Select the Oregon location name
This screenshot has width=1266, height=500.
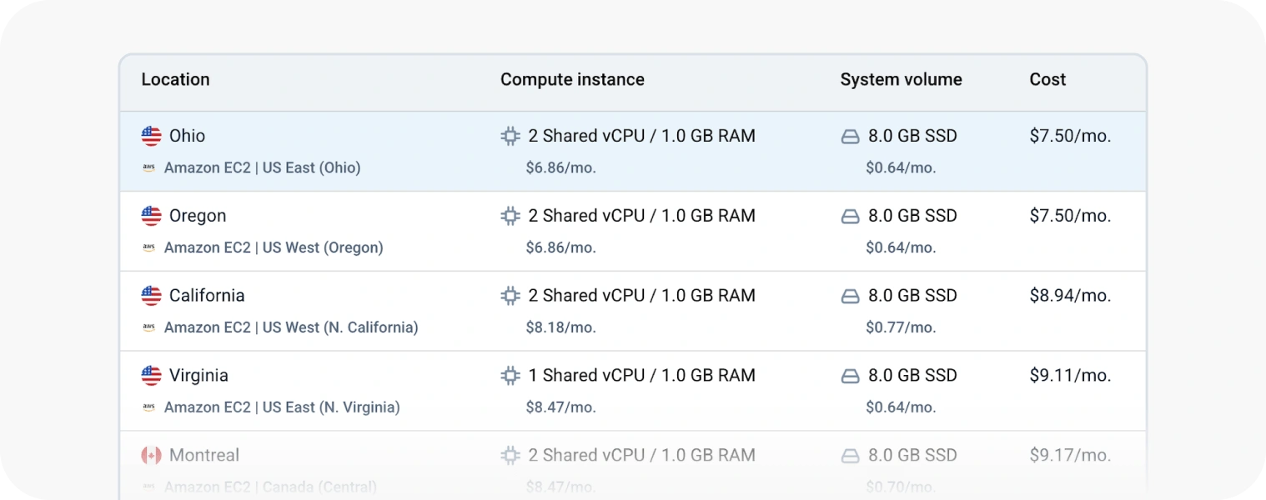click(198, 216)
